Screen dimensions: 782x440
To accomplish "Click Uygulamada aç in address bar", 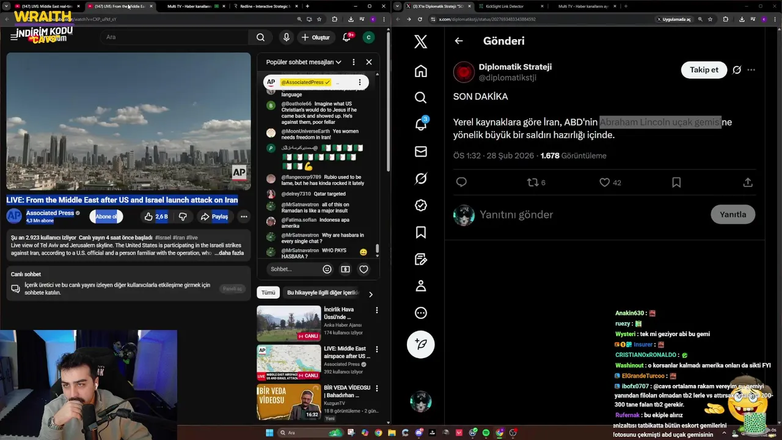I will (x=673, y=19).
